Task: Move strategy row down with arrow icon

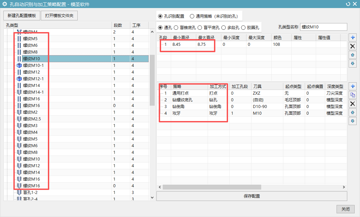Action: click(x=353, y=121)
